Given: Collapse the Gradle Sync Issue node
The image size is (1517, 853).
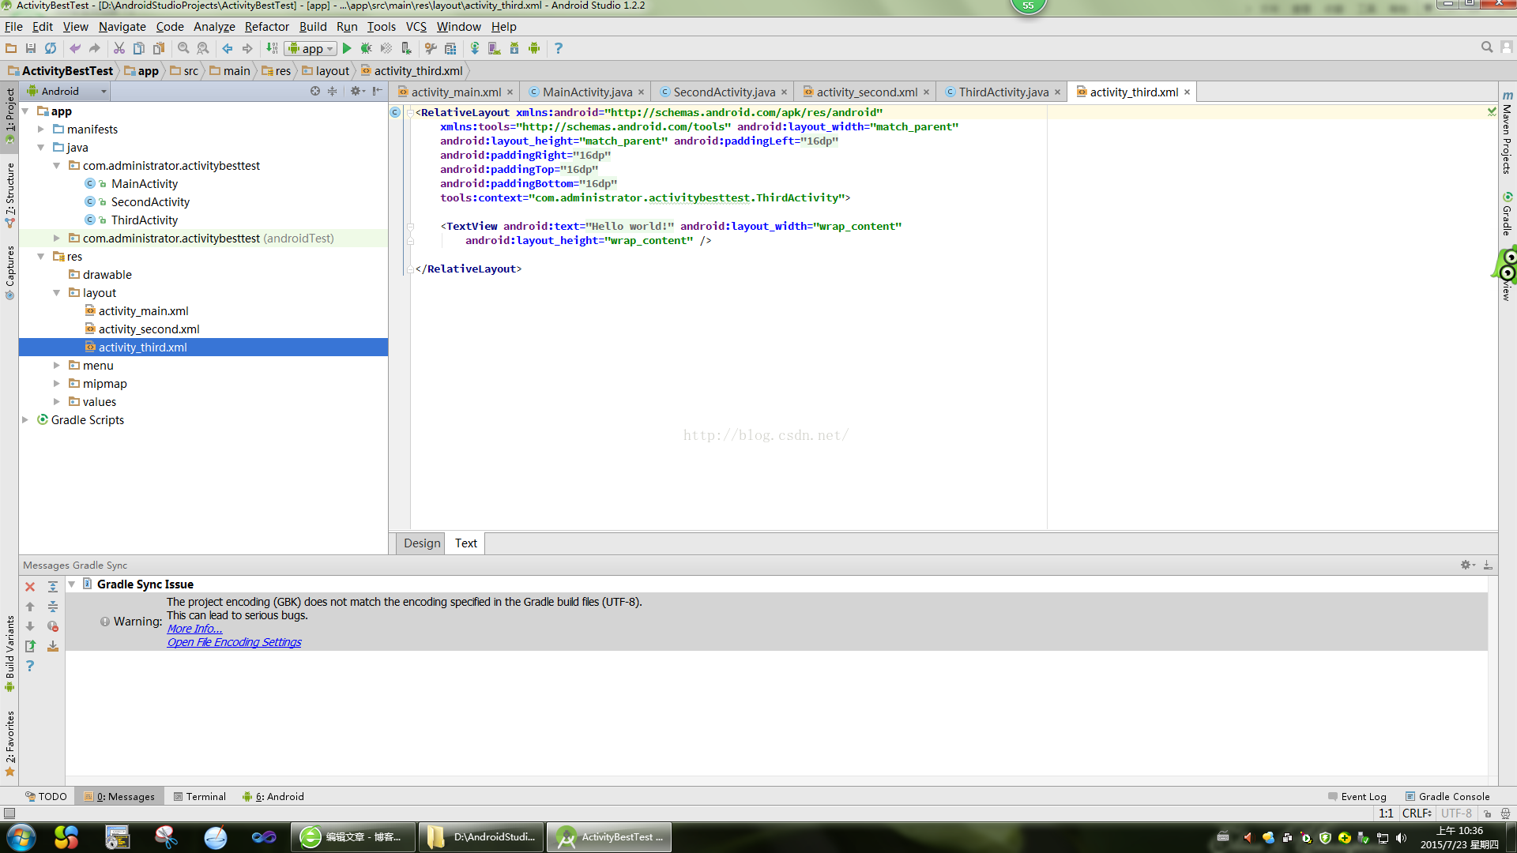Looking at the screenshot, I should pyautogui.click(x=72, y=584).
